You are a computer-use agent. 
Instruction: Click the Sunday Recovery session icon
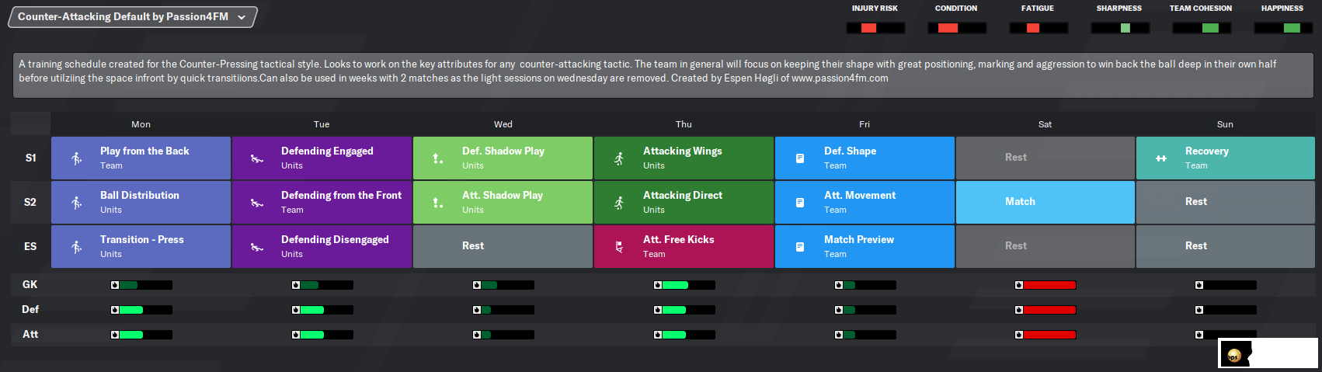[x=1161, y=158]
